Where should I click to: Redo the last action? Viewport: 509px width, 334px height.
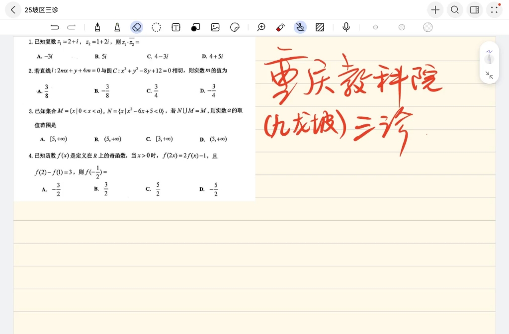point(72,27)
